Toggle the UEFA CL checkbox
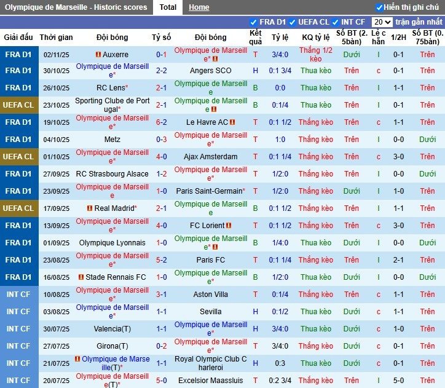This screenshot has width=445, height=388. pos(293,22)
